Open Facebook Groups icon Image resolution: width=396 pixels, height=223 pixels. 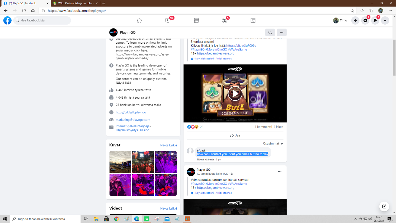point(225,20)
